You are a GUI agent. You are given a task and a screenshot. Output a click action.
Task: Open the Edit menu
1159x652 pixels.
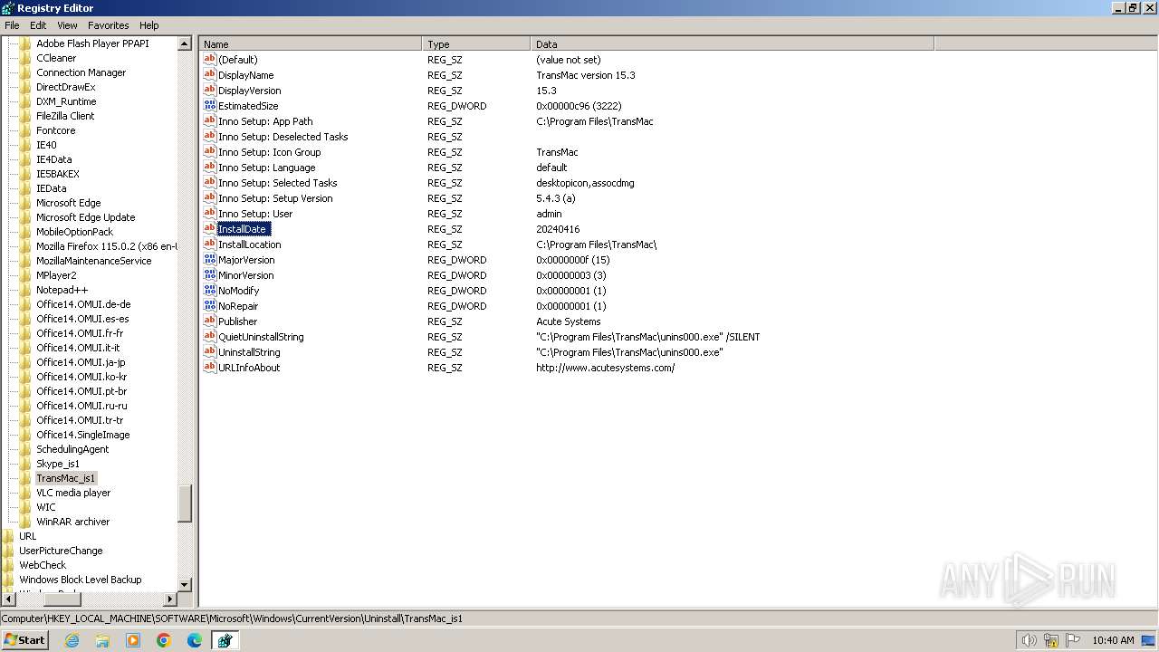tap(38, 25)
